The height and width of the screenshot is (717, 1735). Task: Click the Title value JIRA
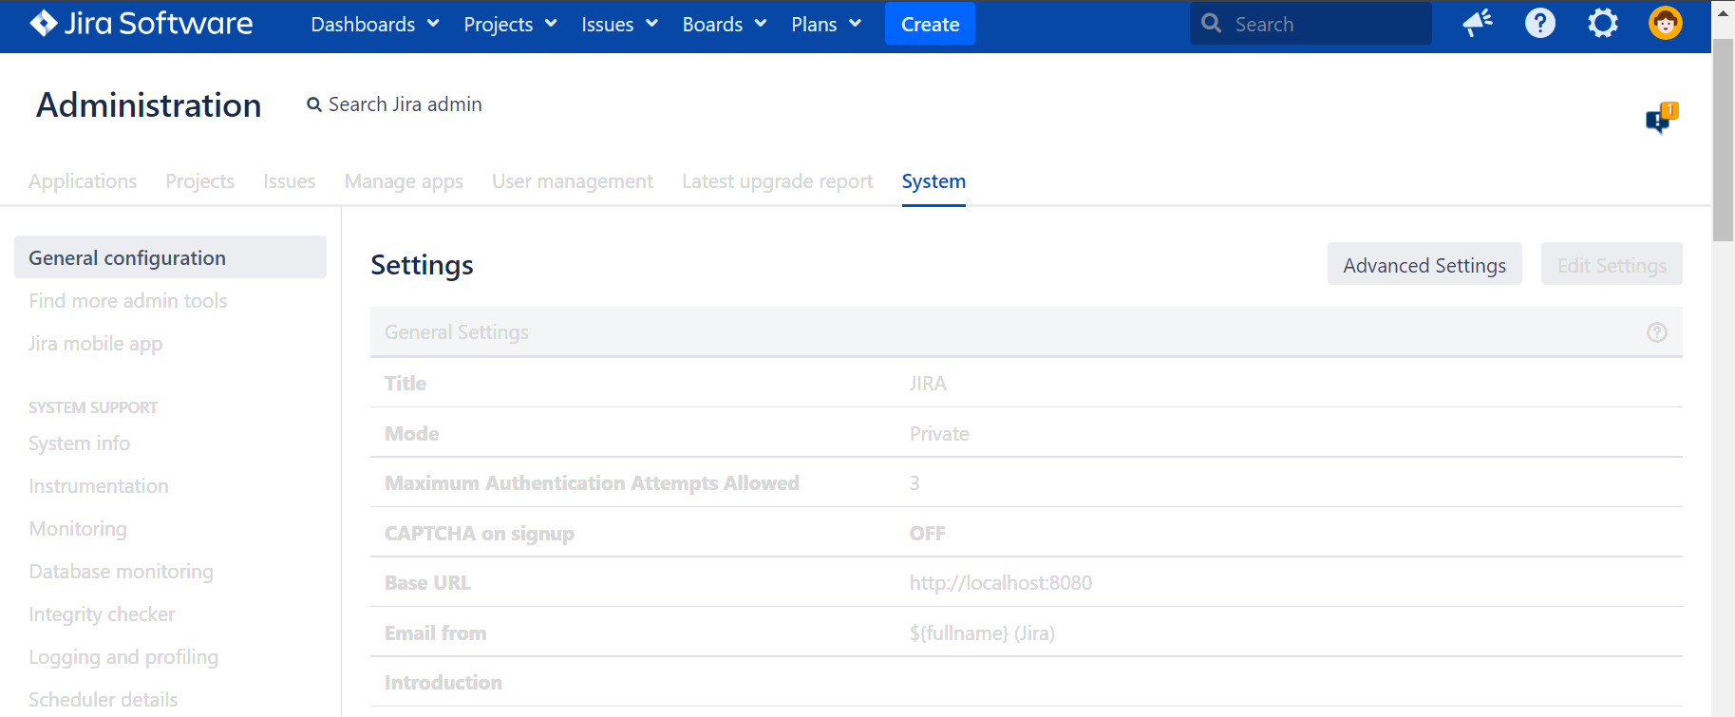(928, 384)
